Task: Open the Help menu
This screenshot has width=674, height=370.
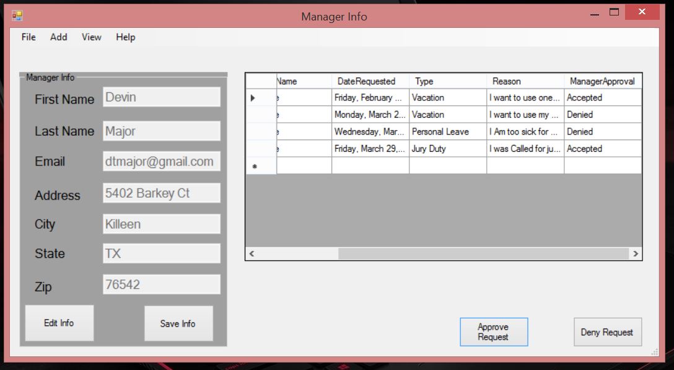Action: [125, 37]
